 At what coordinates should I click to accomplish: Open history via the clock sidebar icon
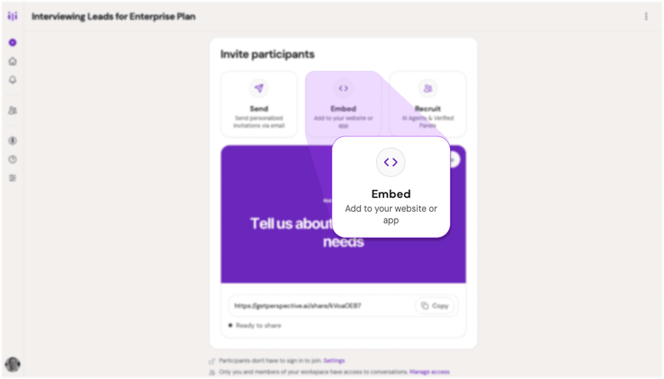12,159
